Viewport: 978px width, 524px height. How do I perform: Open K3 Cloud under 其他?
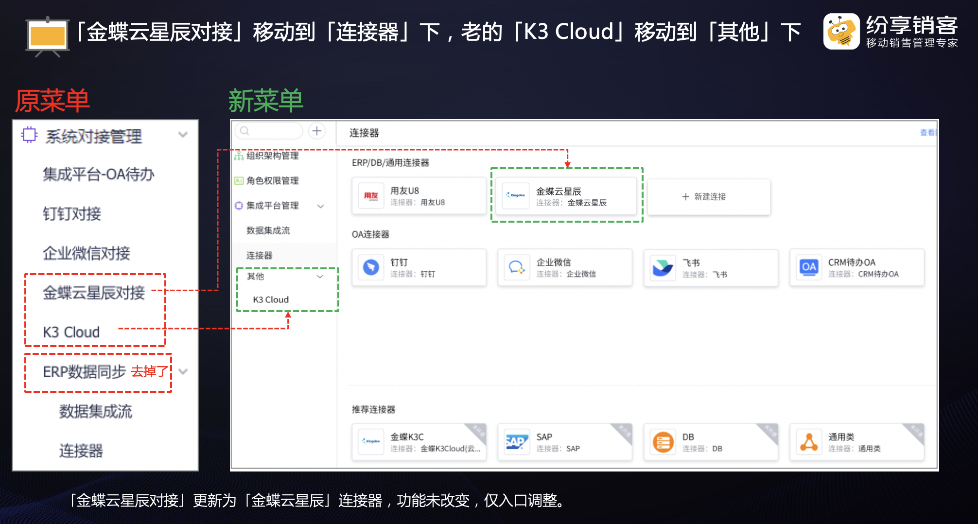271,299
